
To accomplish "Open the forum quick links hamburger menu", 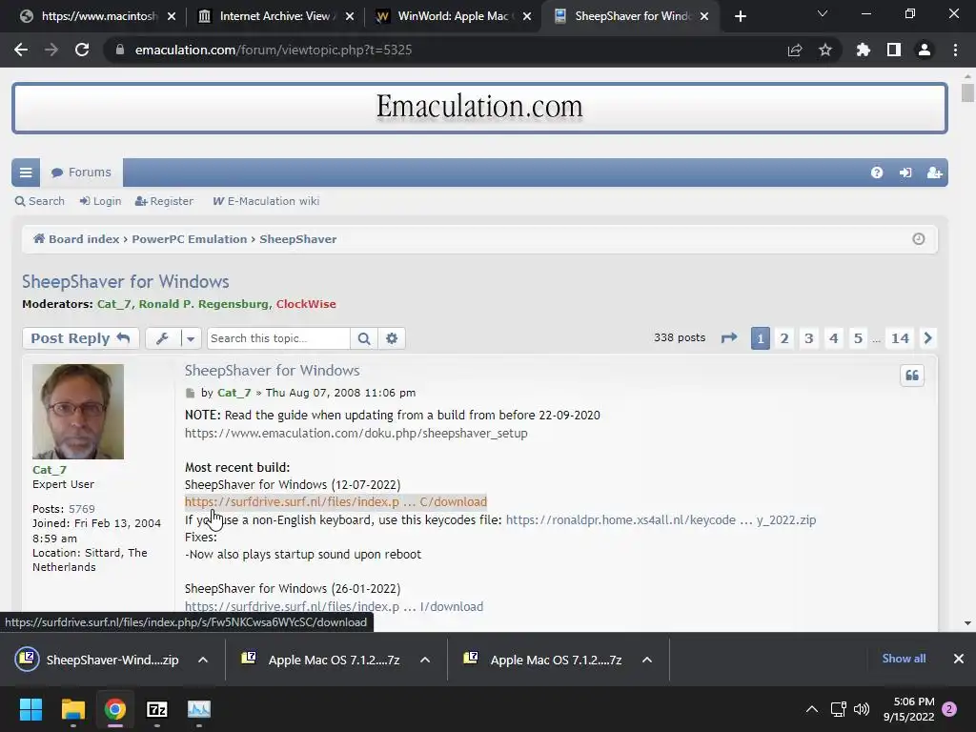I will pyautogui.click(x=26, y=173).
